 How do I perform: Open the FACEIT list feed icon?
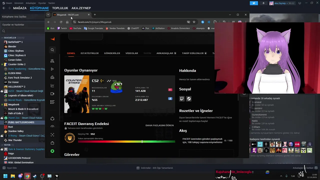52,102
